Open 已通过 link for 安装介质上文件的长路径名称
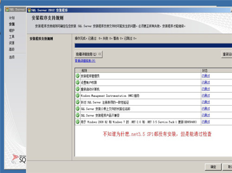232x173 pixels. [x=206, y=109]
